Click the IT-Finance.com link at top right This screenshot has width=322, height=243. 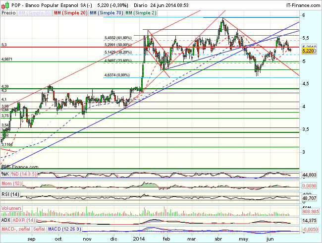(300, 4)
